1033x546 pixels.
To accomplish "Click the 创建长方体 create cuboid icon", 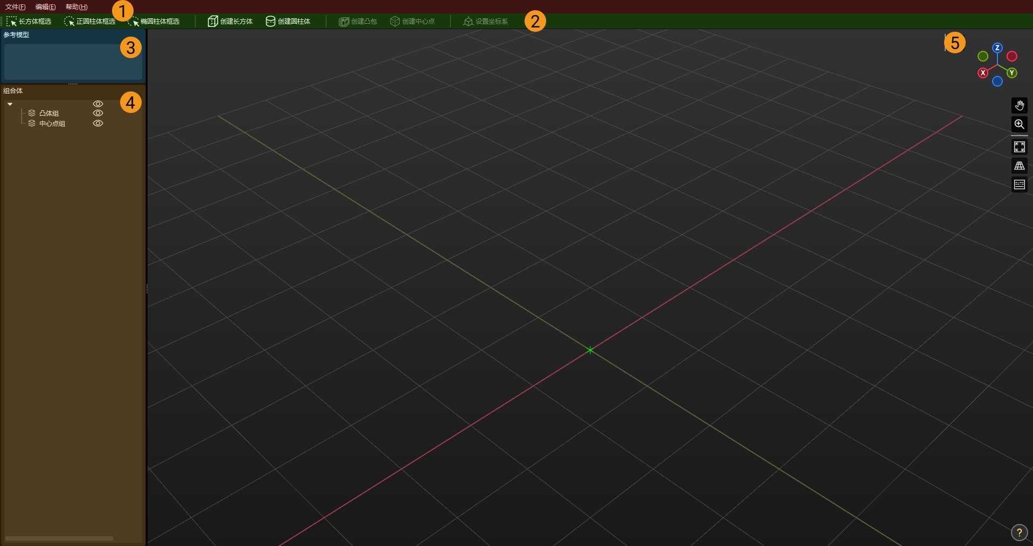I will (230, 22).
